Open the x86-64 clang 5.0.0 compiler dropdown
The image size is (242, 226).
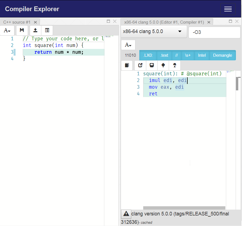(x=153, y=31)
